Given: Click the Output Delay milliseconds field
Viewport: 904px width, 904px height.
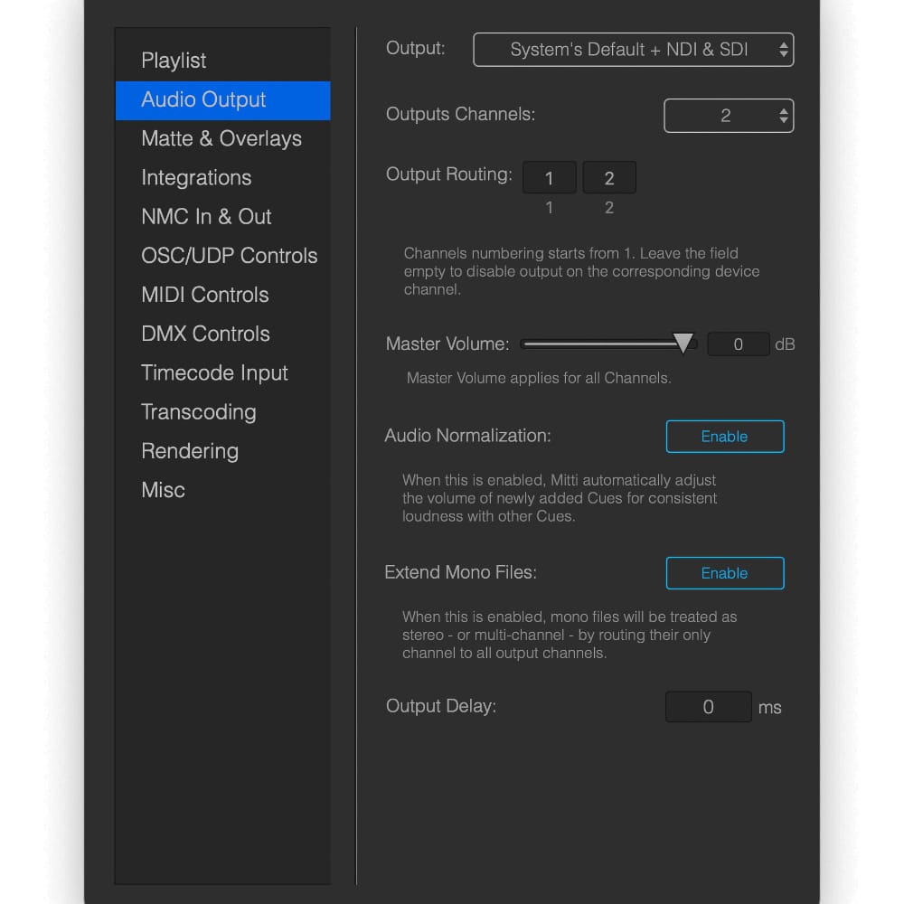Looking at the screenshot, I should (x=708, y=706).
